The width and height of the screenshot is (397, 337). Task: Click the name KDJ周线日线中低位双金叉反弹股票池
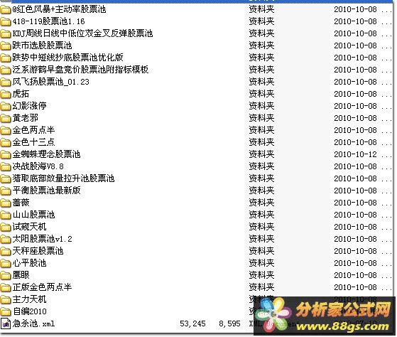(82, 33)
